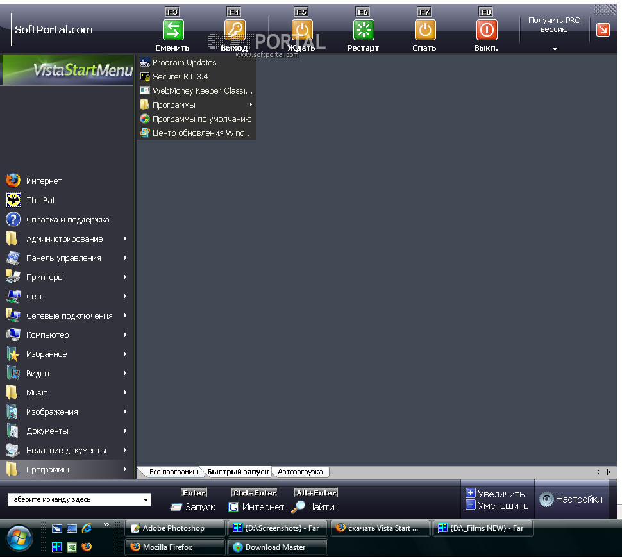Switch to Adobe Photoshop taskbar button

(x=175, y=528)
